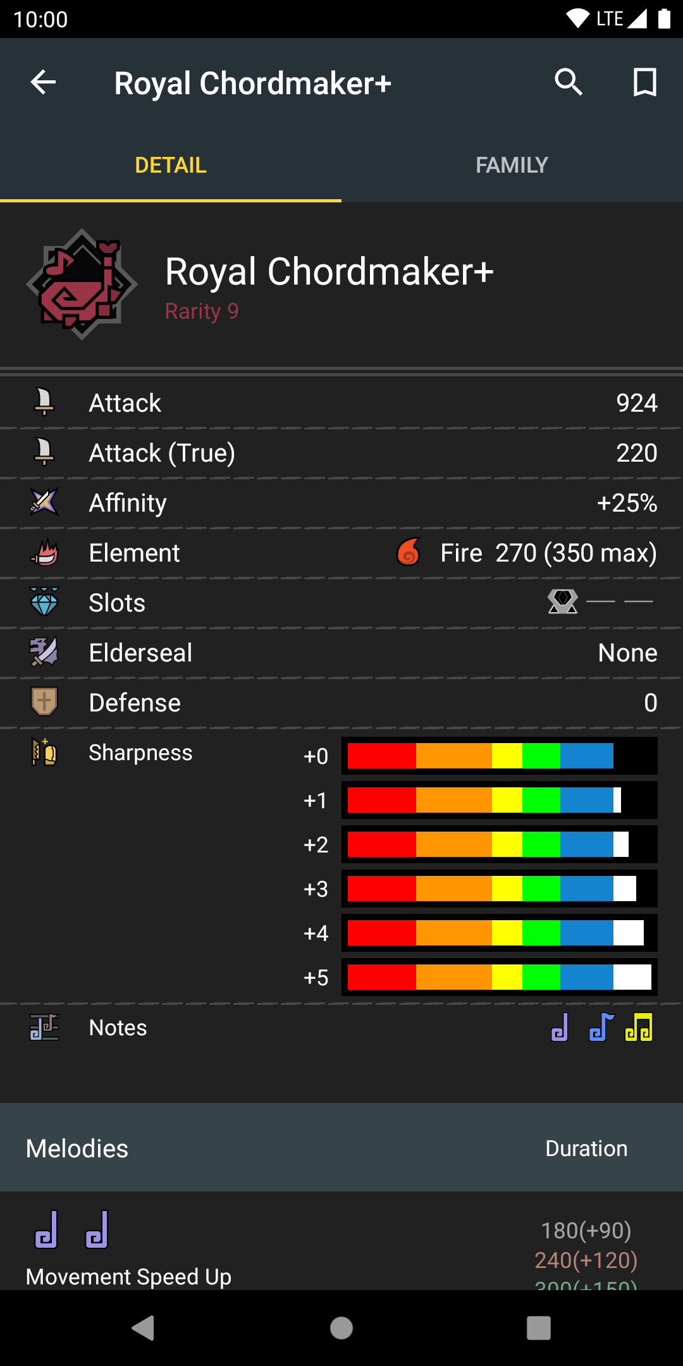Image resolution: width=683 pixels, height=1366 pixels.
Task: Tap the Royal Chordmaker+ hunting horn icon
Action: pos(82,285)
